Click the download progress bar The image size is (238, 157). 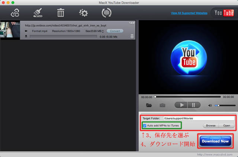63,36
